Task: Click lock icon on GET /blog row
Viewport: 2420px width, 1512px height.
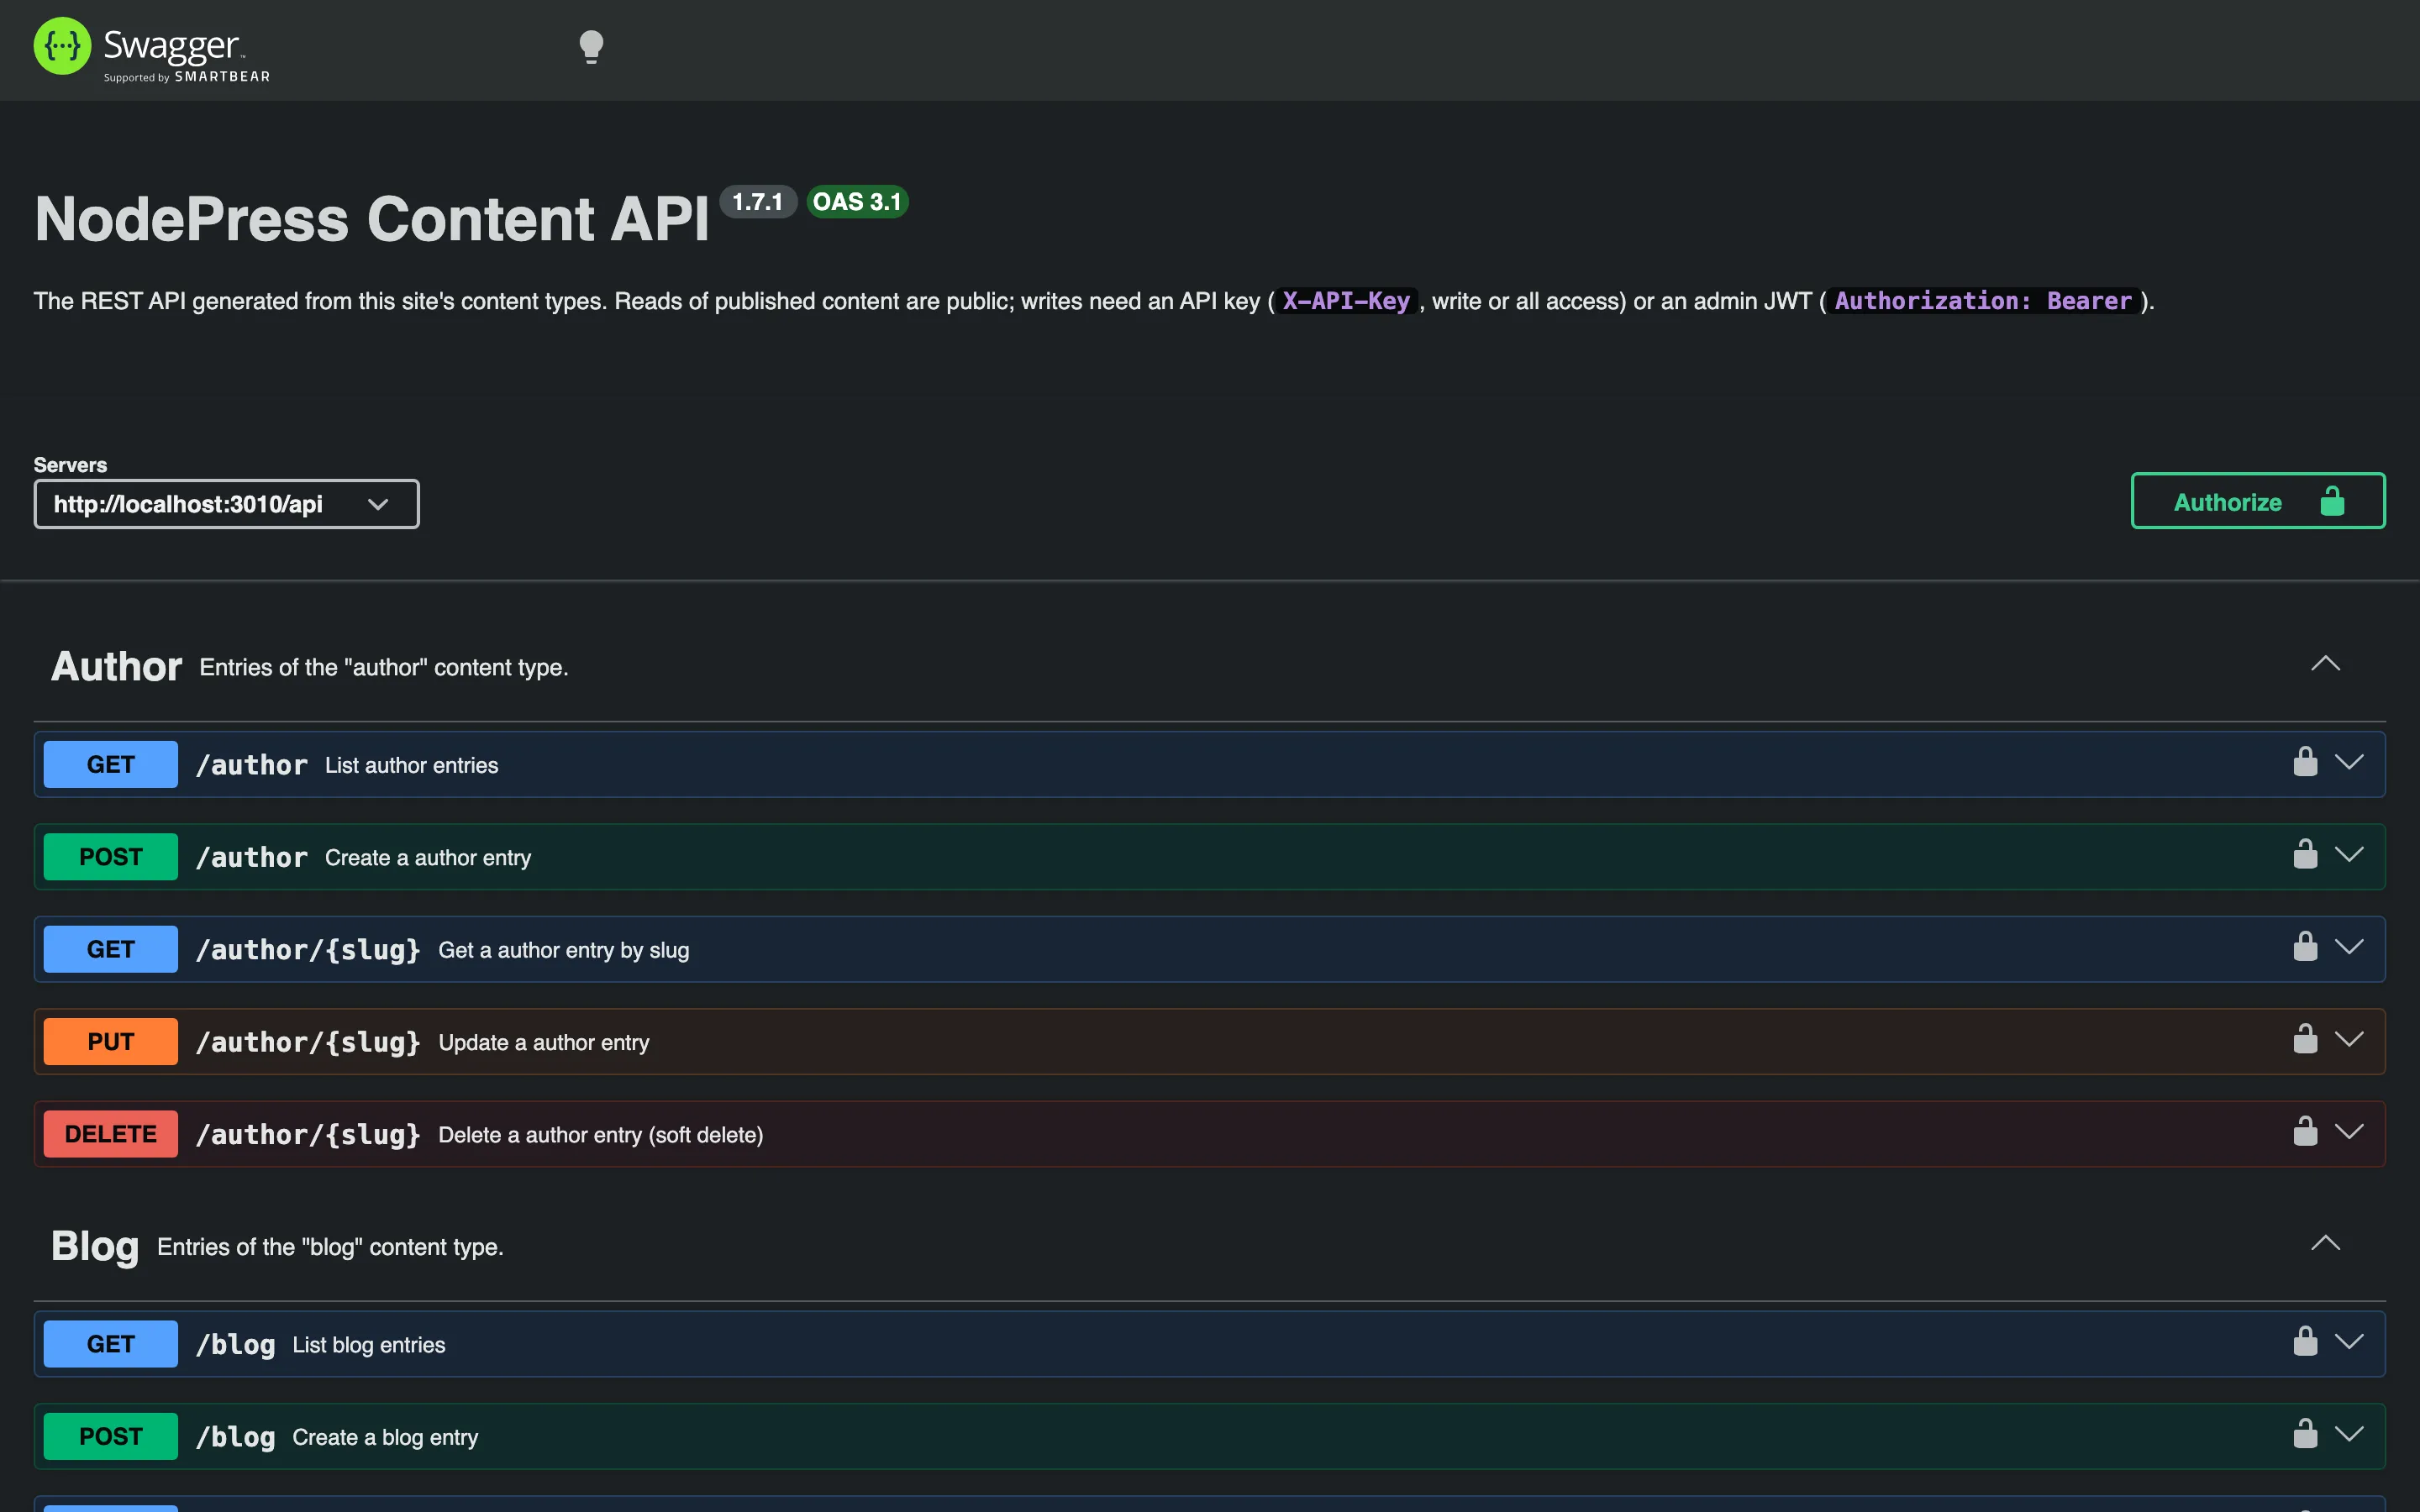Action: (2305, 1342)
